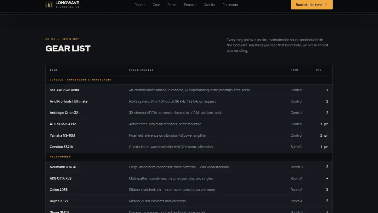Click the Microphones group heading
The width and height of the screenshot is (378, 213).
click(x=60, y=157)
